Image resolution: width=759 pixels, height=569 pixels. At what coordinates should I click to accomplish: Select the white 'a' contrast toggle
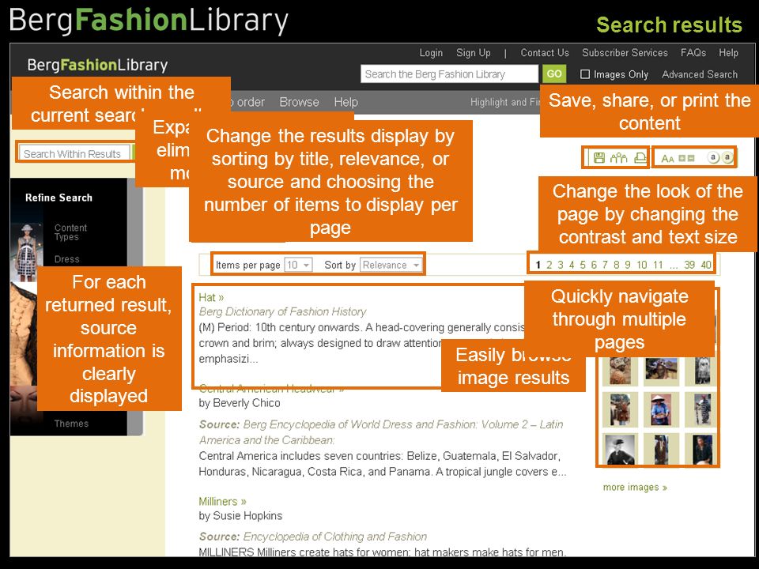tap(713, 157)
